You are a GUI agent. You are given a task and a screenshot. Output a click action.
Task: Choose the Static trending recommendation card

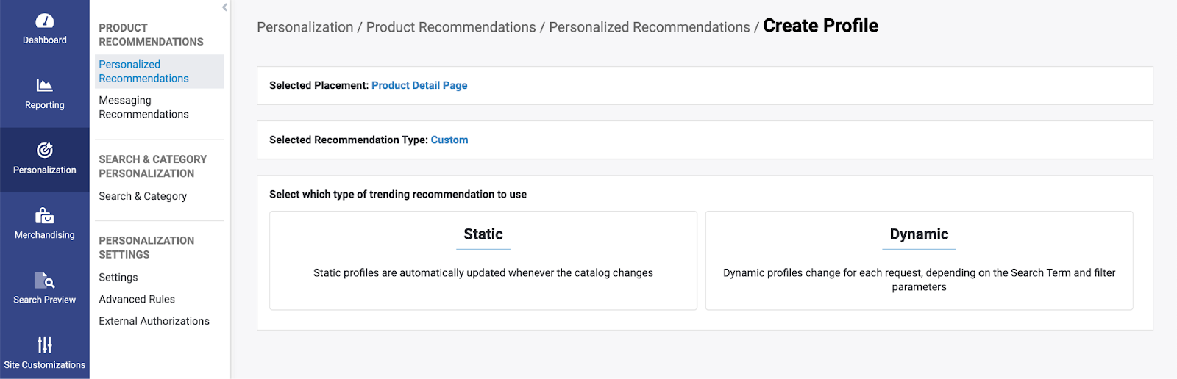[483, 261]
